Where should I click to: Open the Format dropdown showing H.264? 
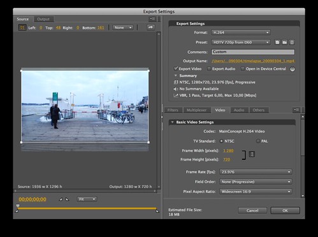click(x=241, y=32)
